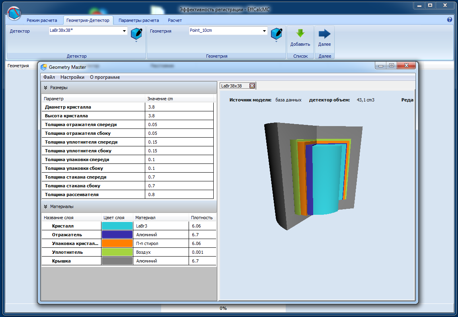Open help via the question mark icon
The width and height of the screenshot is (458, 317).
click(x=450, y=19)
